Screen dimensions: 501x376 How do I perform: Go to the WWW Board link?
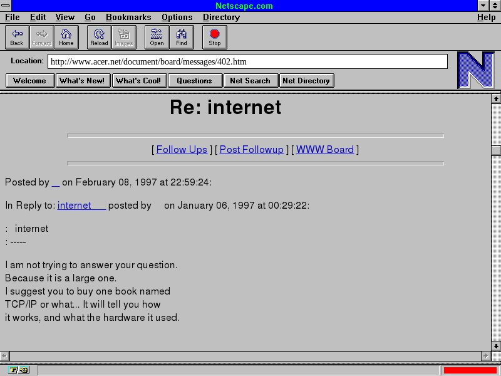325,150
